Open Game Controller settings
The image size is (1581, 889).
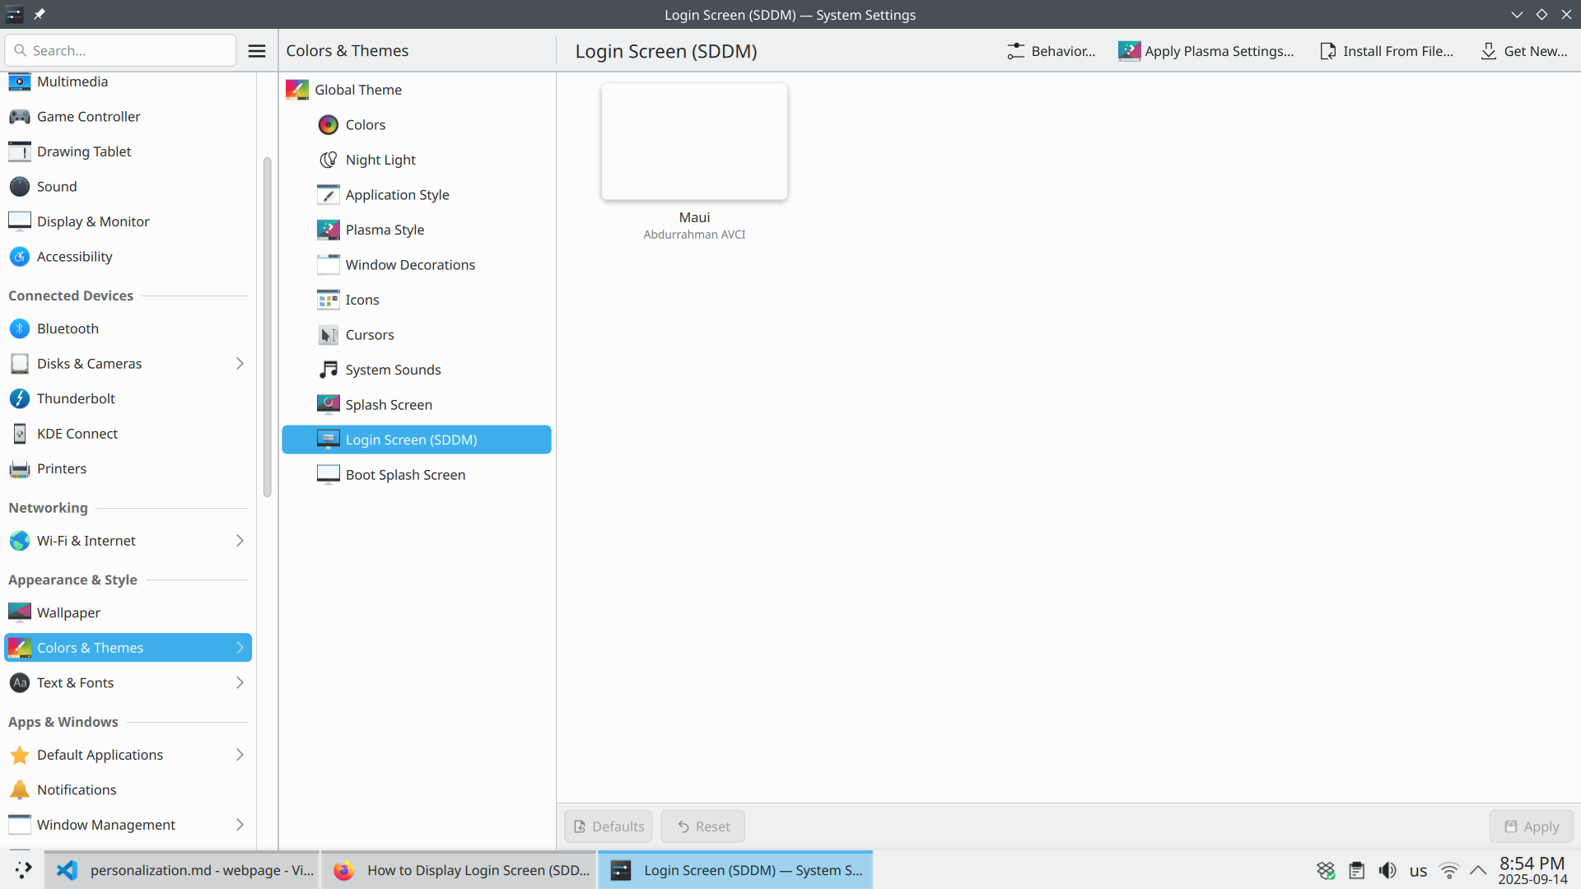pos(128,117)
